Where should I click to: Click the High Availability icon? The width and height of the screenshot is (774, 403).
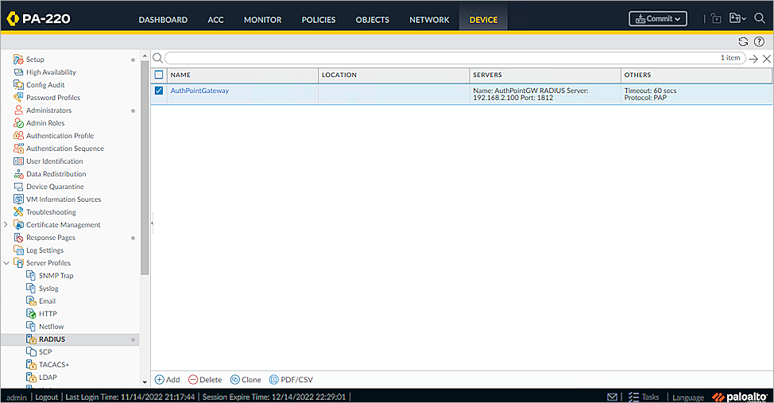(18, 72)
